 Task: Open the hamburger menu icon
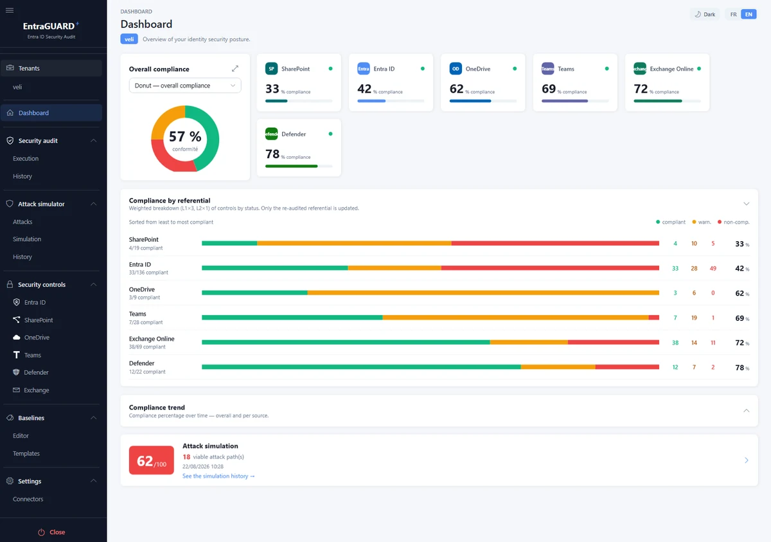coord(10,10)
